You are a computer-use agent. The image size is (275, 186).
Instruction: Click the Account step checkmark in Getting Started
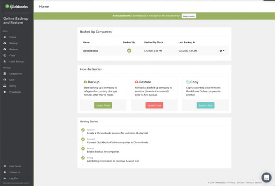pos(83,130)
